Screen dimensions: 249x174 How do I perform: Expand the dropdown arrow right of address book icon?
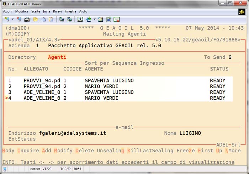(x=94, y=19)
